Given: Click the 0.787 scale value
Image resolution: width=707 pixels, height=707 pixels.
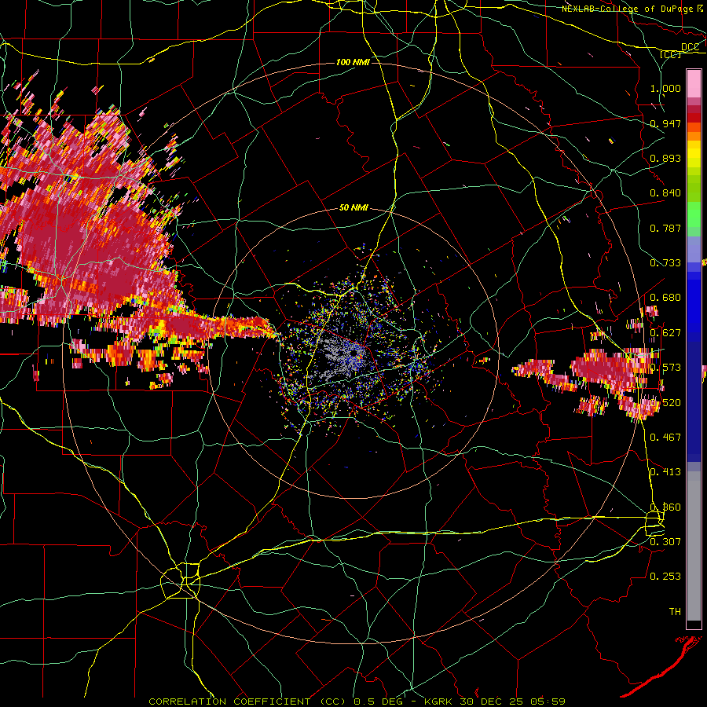Looking at the screenshot, I should click(665, 228).
